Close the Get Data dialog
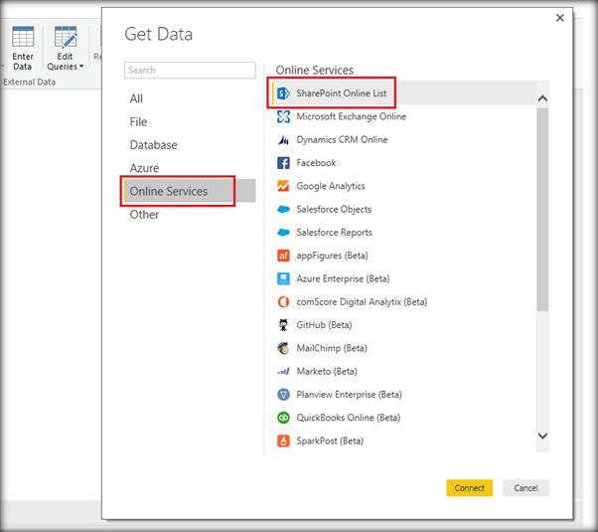Screen dimensions: 598x532 click(x=560, y=18)
